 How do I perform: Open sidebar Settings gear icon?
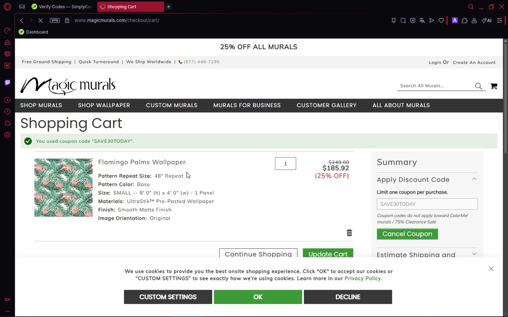click(7, 135)
